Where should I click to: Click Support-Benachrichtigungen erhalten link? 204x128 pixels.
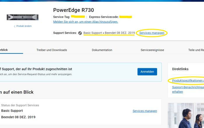(x=188, y=89)
